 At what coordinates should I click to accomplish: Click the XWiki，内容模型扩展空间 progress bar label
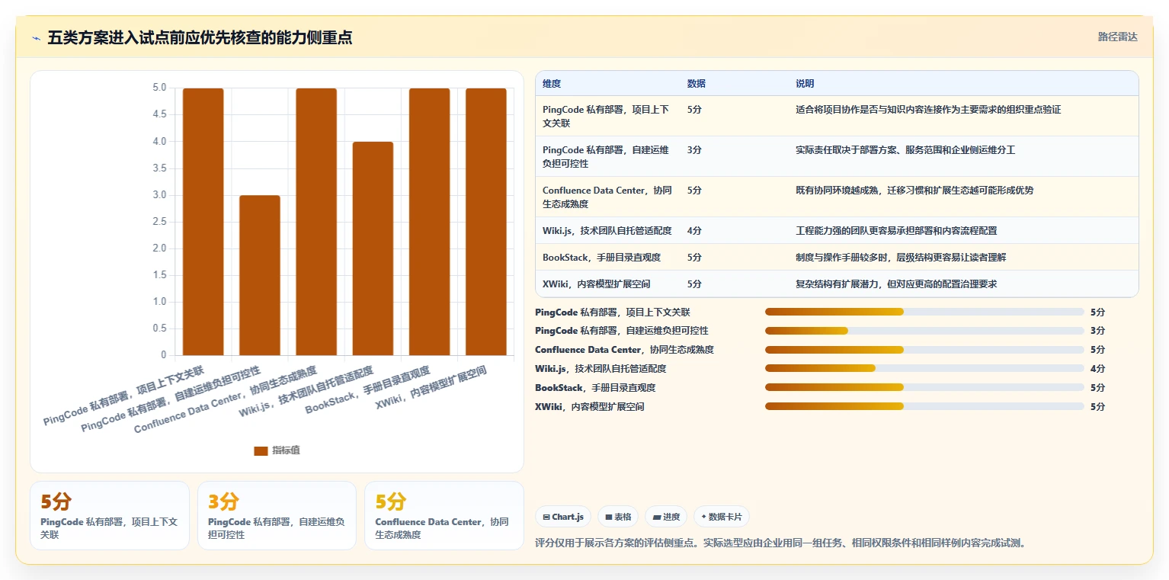tap(590, 406)
